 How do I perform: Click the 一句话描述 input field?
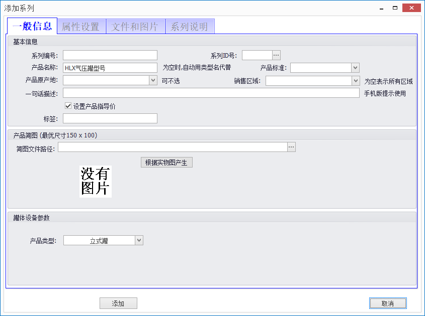tap(201, 92)
